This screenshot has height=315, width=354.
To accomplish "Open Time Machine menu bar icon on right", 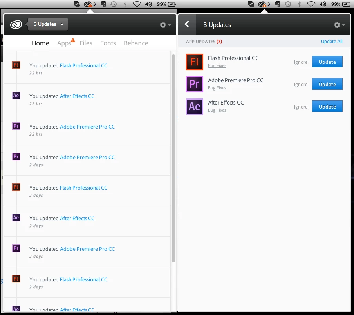I will pos(288,4).
